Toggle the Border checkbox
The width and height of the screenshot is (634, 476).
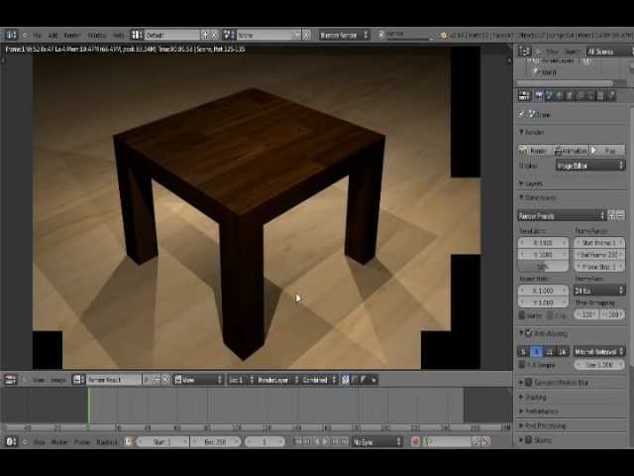tap(522, 315)
